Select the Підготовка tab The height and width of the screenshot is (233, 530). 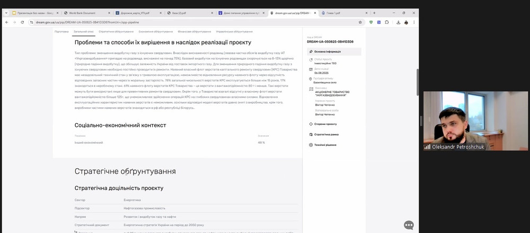tap(61, 32)
